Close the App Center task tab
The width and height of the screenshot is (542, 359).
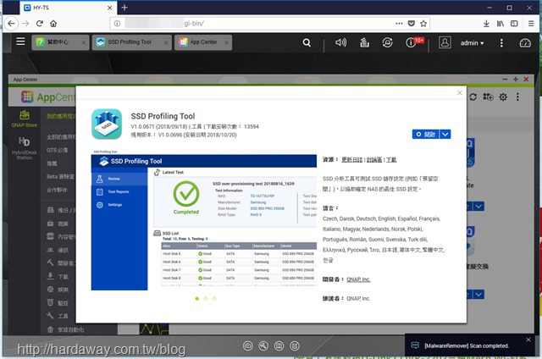point(226,42)
